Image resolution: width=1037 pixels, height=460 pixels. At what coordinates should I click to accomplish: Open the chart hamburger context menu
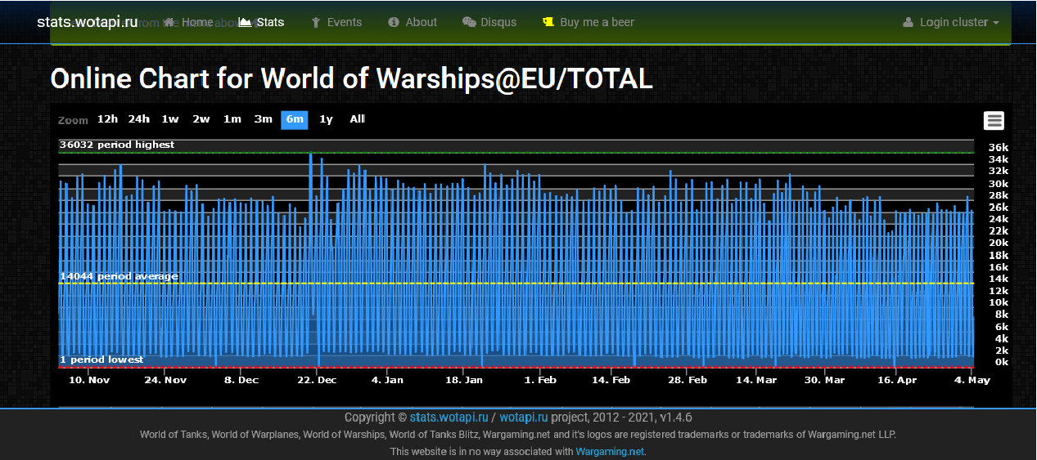click(x=994, y=120)
